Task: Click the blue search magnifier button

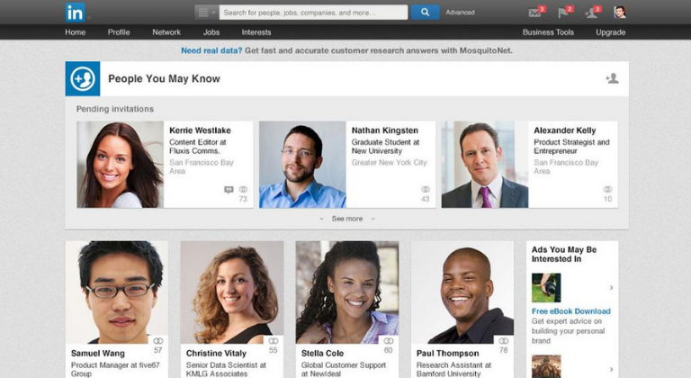Action: [x=425, y=13]
